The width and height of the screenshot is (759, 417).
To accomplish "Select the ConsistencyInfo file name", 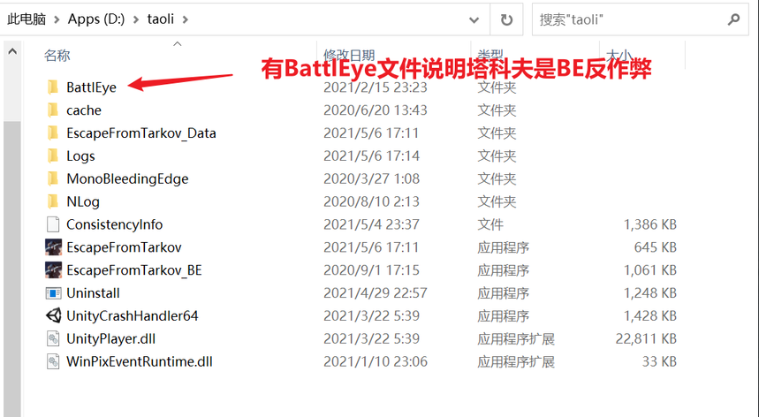I will [x=114, y=224].
